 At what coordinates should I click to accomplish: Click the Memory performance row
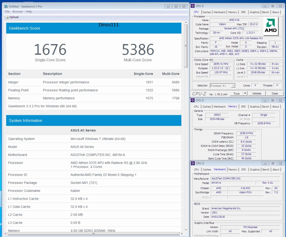pyautogui.click(x=94, y=98)
